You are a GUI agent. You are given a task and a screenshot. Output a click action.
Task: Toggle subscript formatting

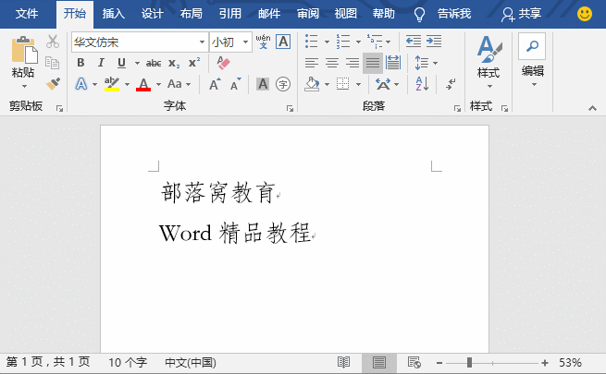coord(174,63)
